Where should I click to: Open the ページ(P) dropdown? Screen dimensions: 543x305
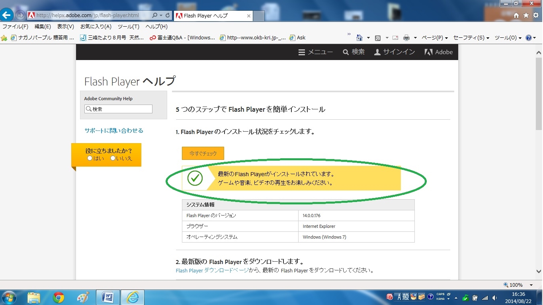tap(435, 38)
